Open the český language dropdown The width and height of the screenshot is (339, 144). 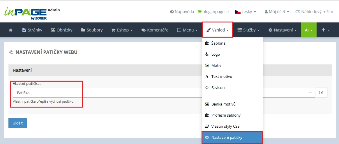246,12
